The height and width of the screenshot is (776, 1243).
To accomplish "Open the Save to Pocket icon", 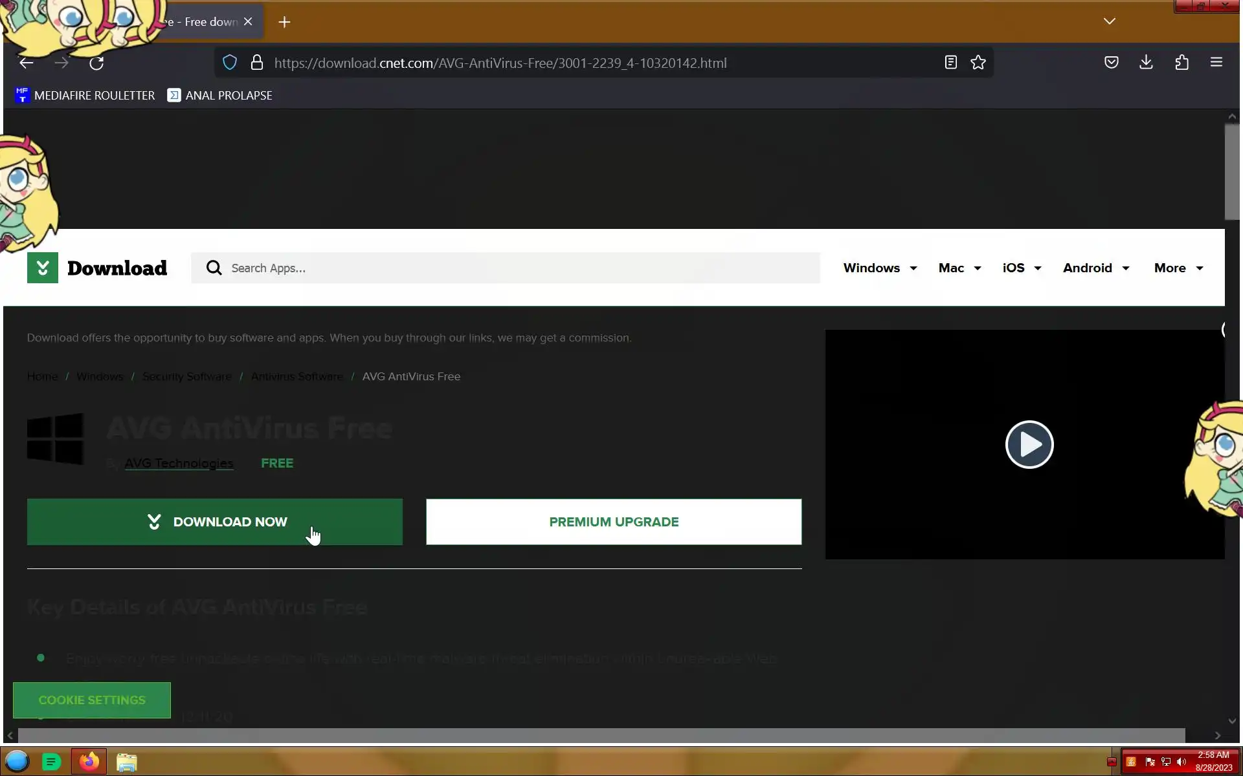I will click(x=1111, y=63).
